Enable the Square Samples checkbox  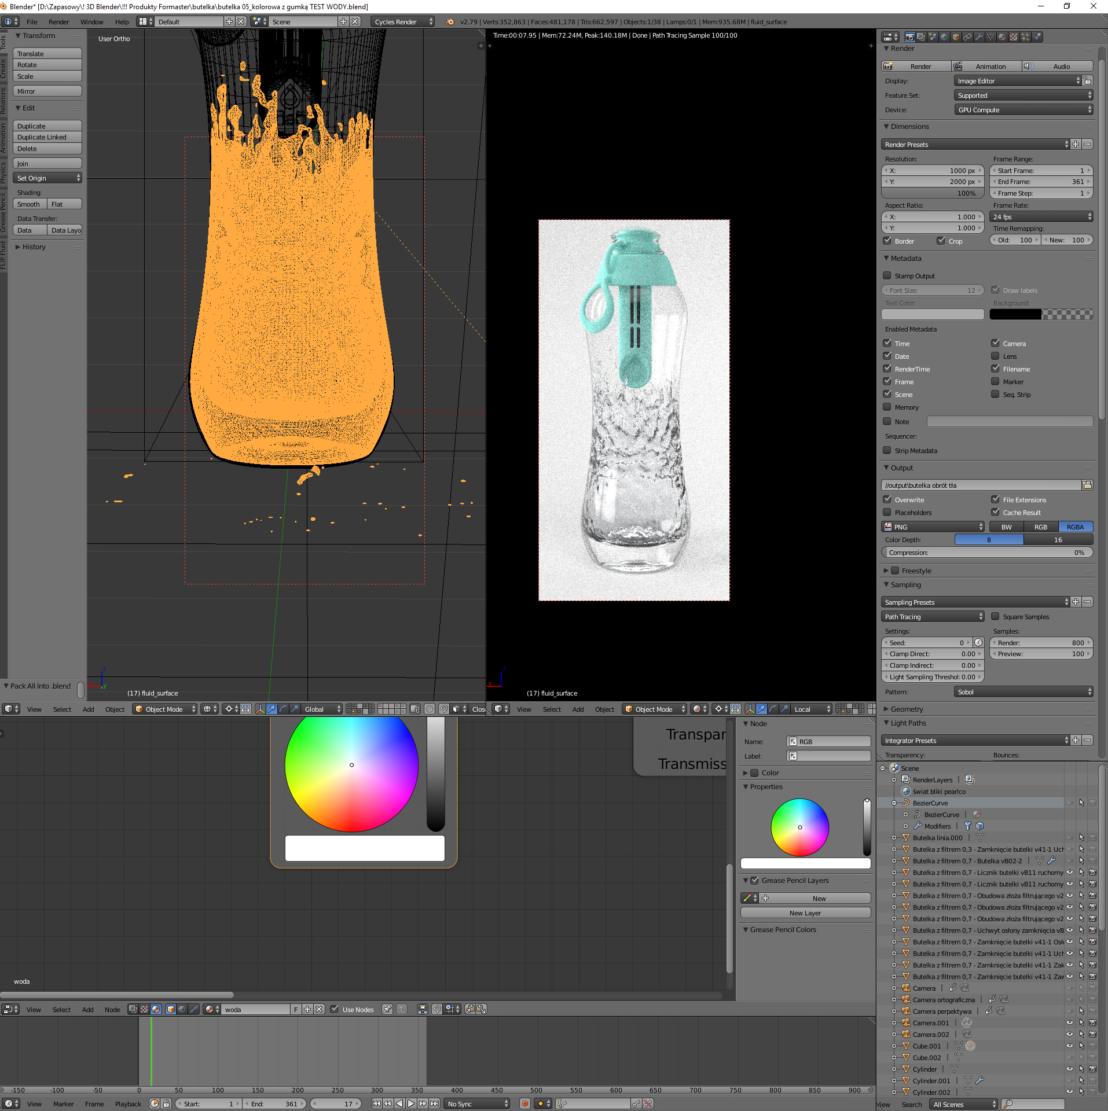click(995, 616)
